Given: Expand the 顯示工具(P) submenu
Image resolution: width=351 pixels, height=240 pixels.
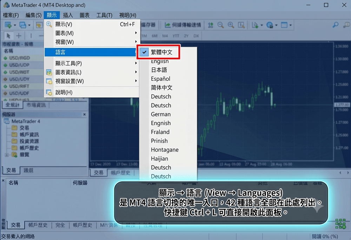Looking at the screenshot, I should pos(92,63).
